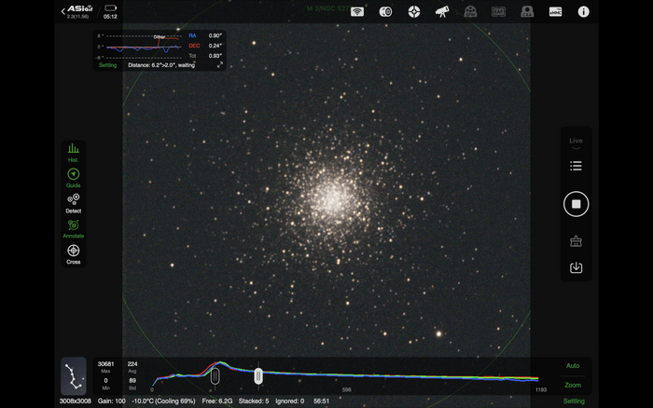Save the image with download icon
653x408 pixels.
pyautogui.click(x=576, y=267)
